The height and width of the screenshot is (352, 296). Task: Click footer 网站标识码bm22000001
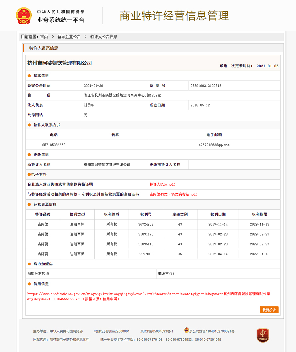[112, 331]
